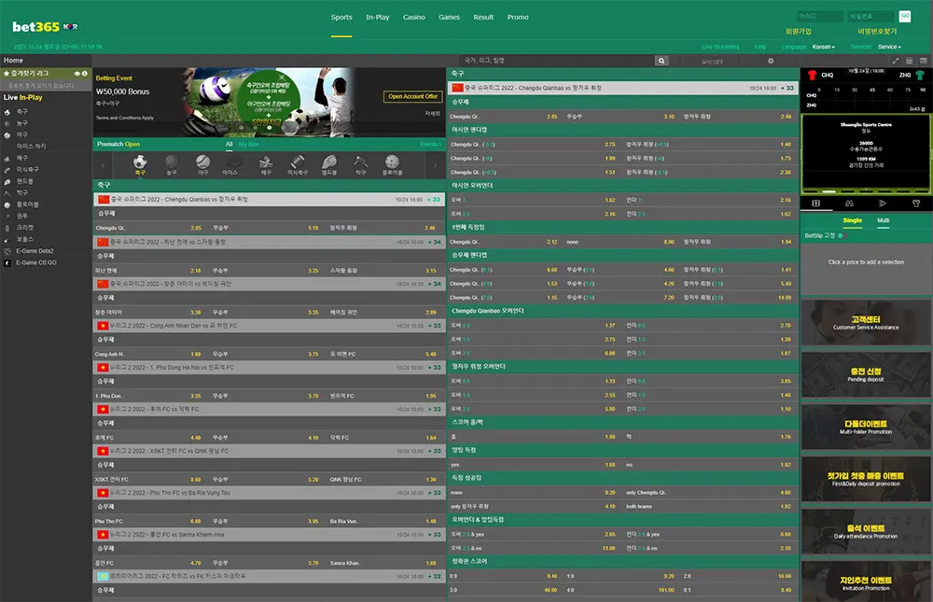The image size is (933, 602).
Task: Expand +33 markets for Cong Anh Nhan Dan match
Action: (435, 326)
